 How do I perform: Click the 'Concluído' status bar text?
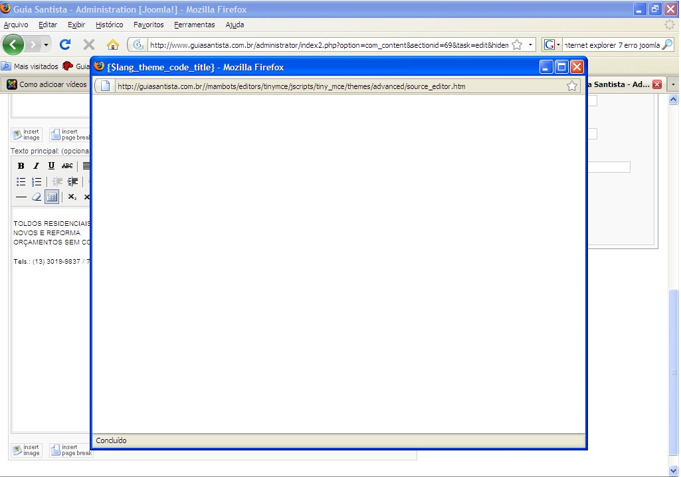111,440
